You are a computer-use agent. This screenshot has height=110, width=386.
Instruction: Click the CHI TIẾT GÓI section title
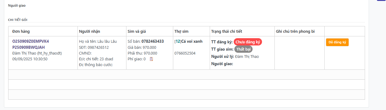point(18,20)
